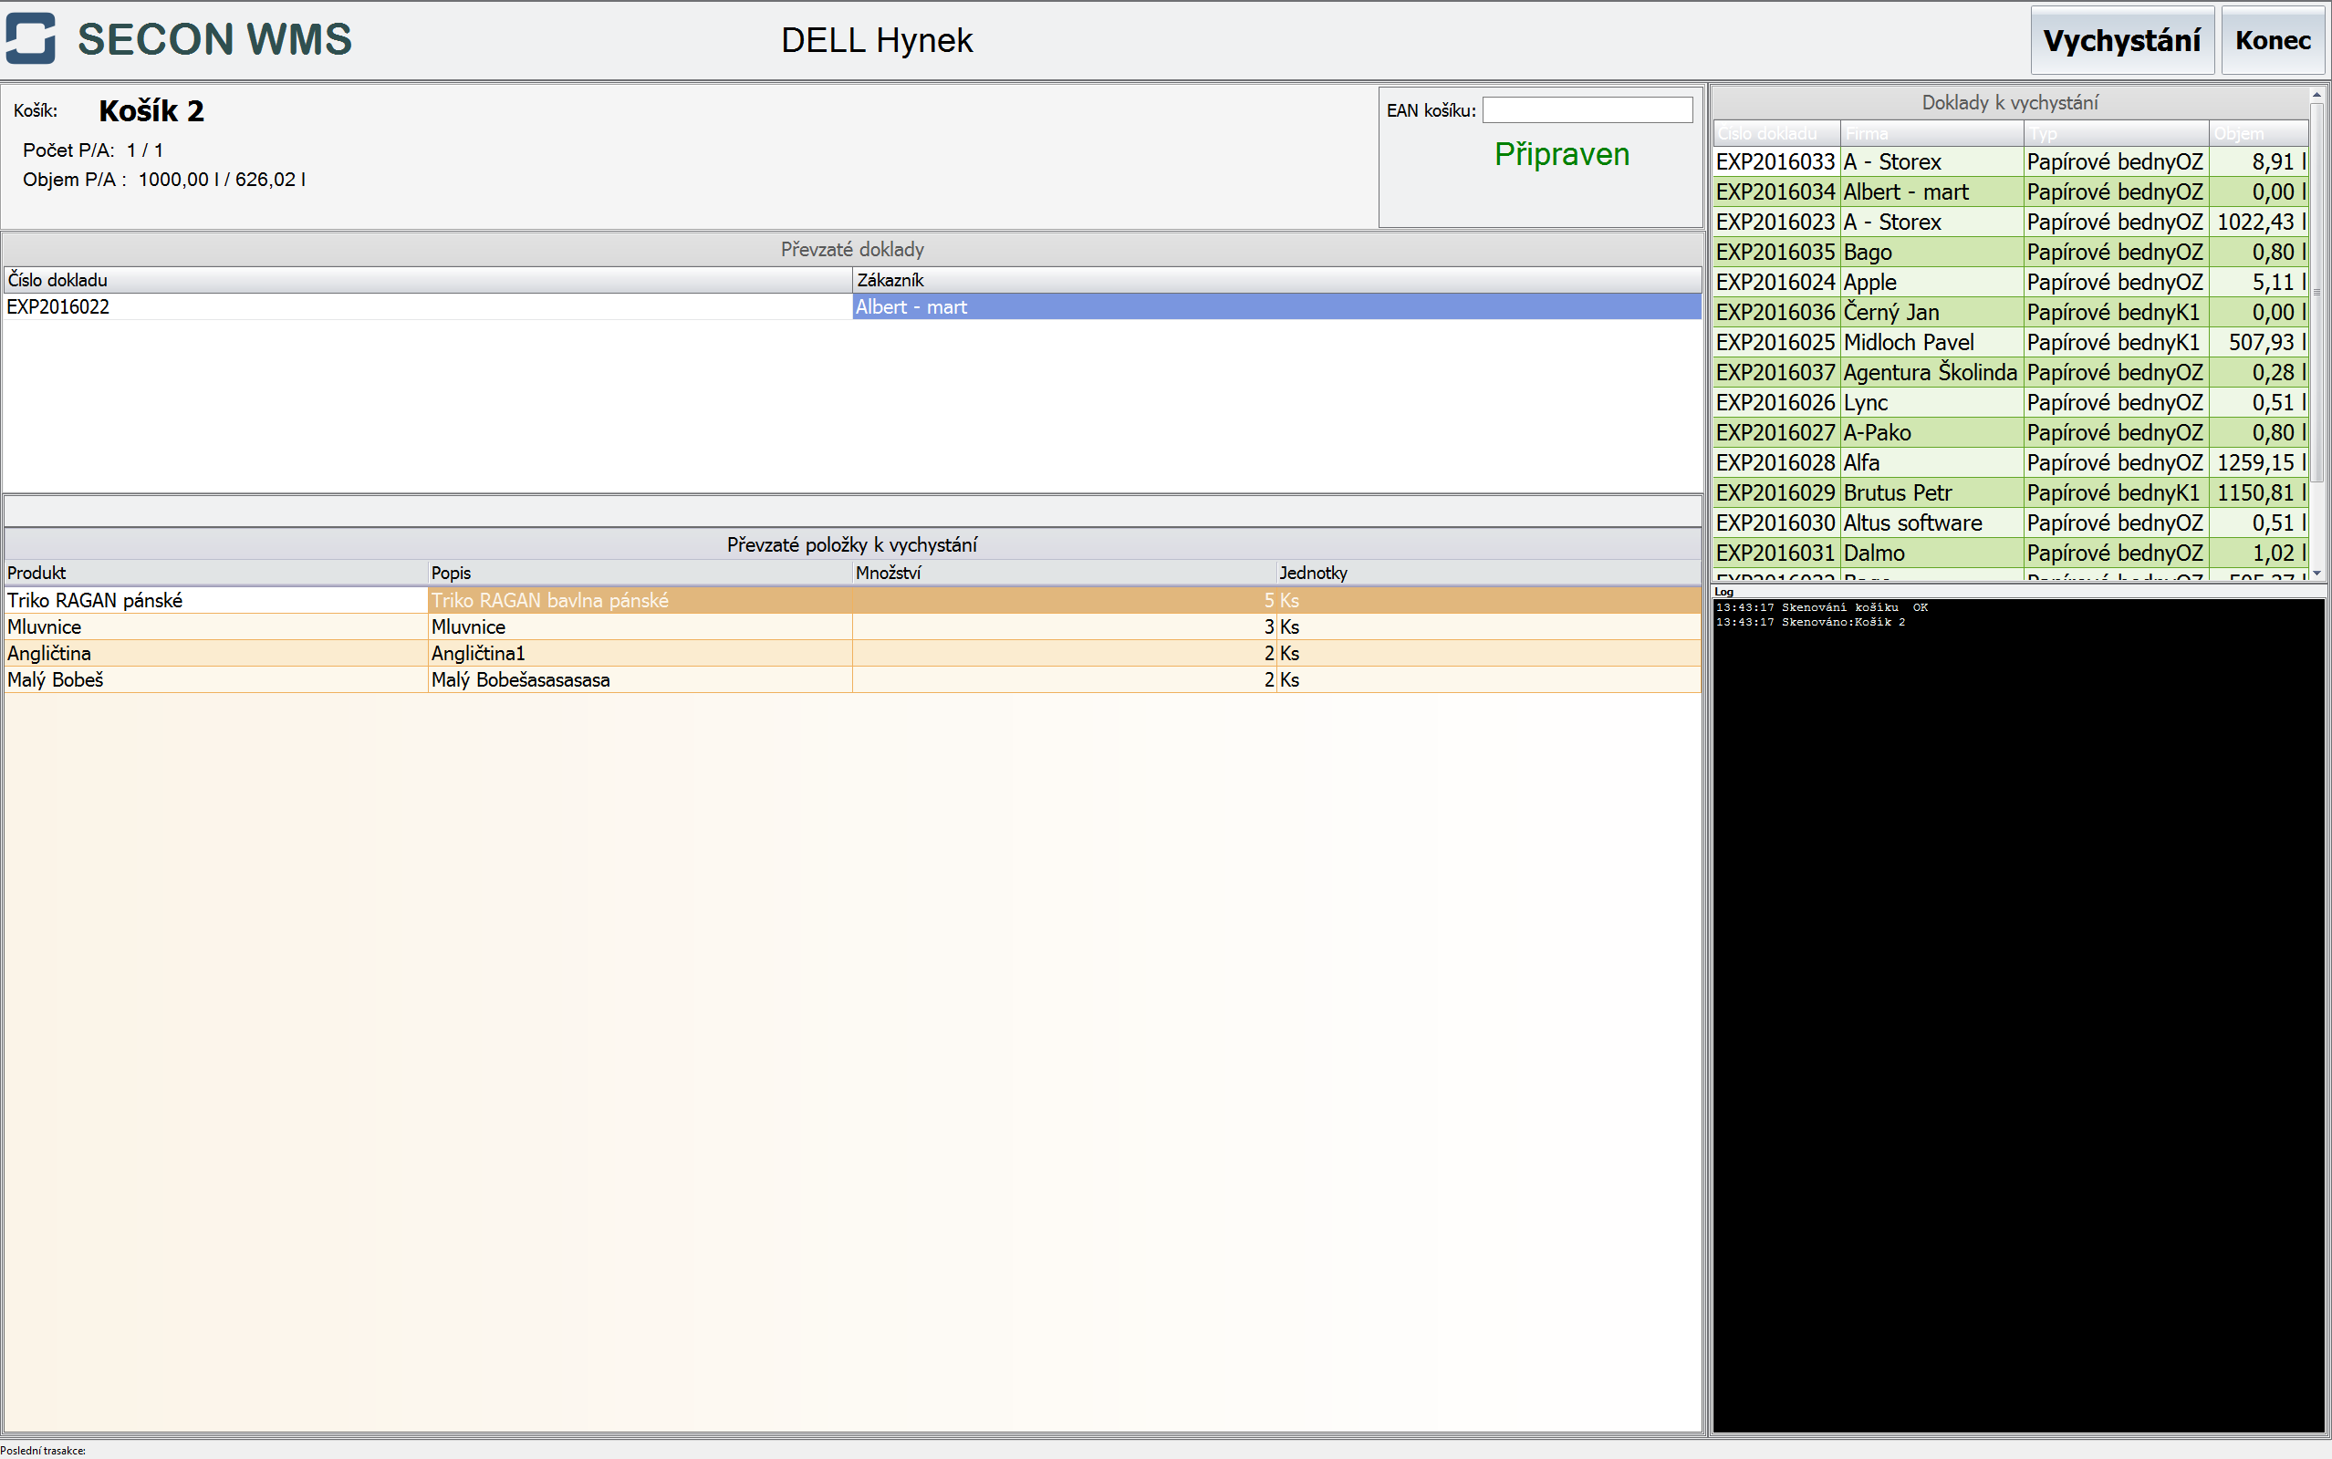
Task: Select the Mluvnice item row
Action: click(213, 627)
